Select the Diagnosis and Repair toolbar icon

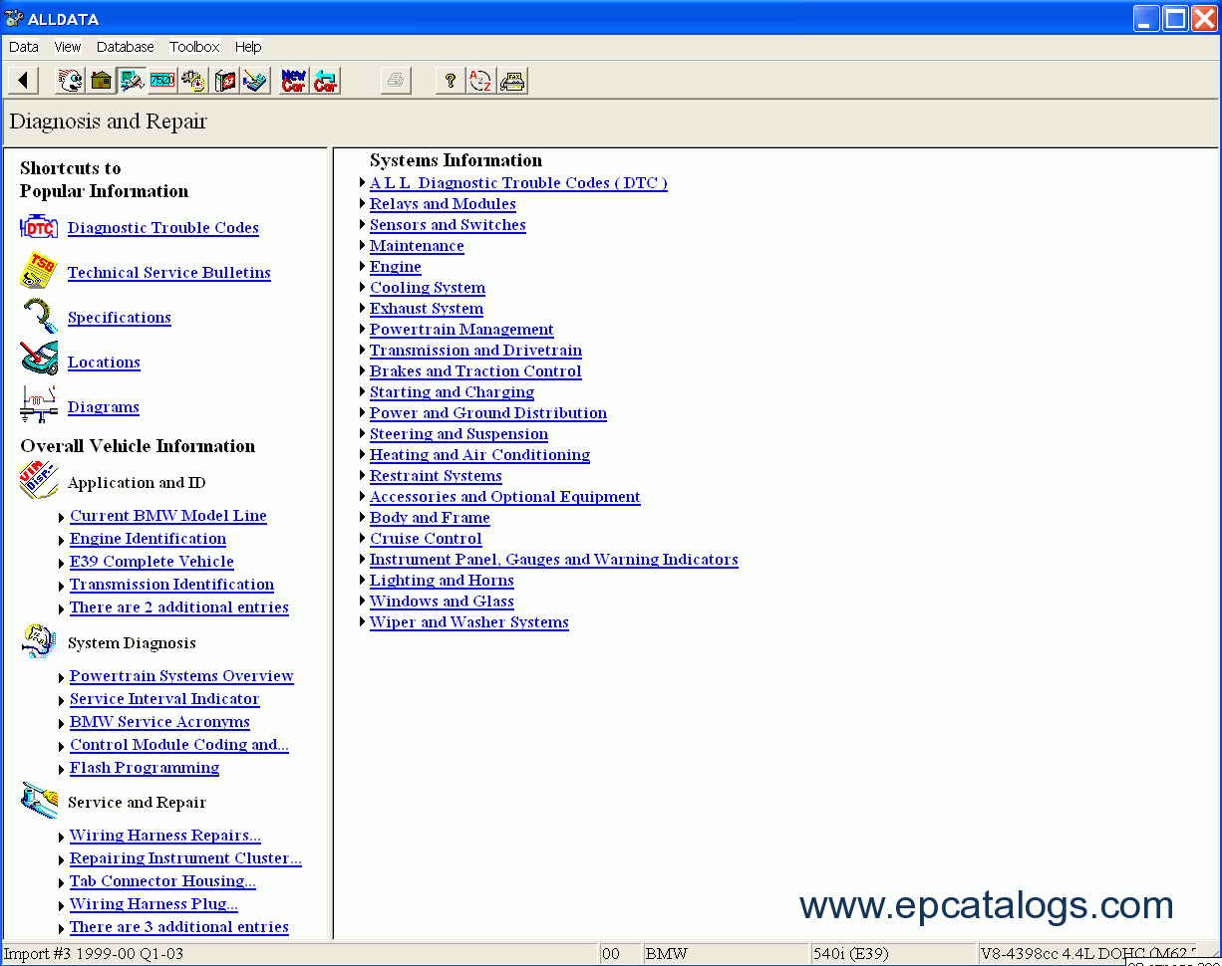click(132, 81)
